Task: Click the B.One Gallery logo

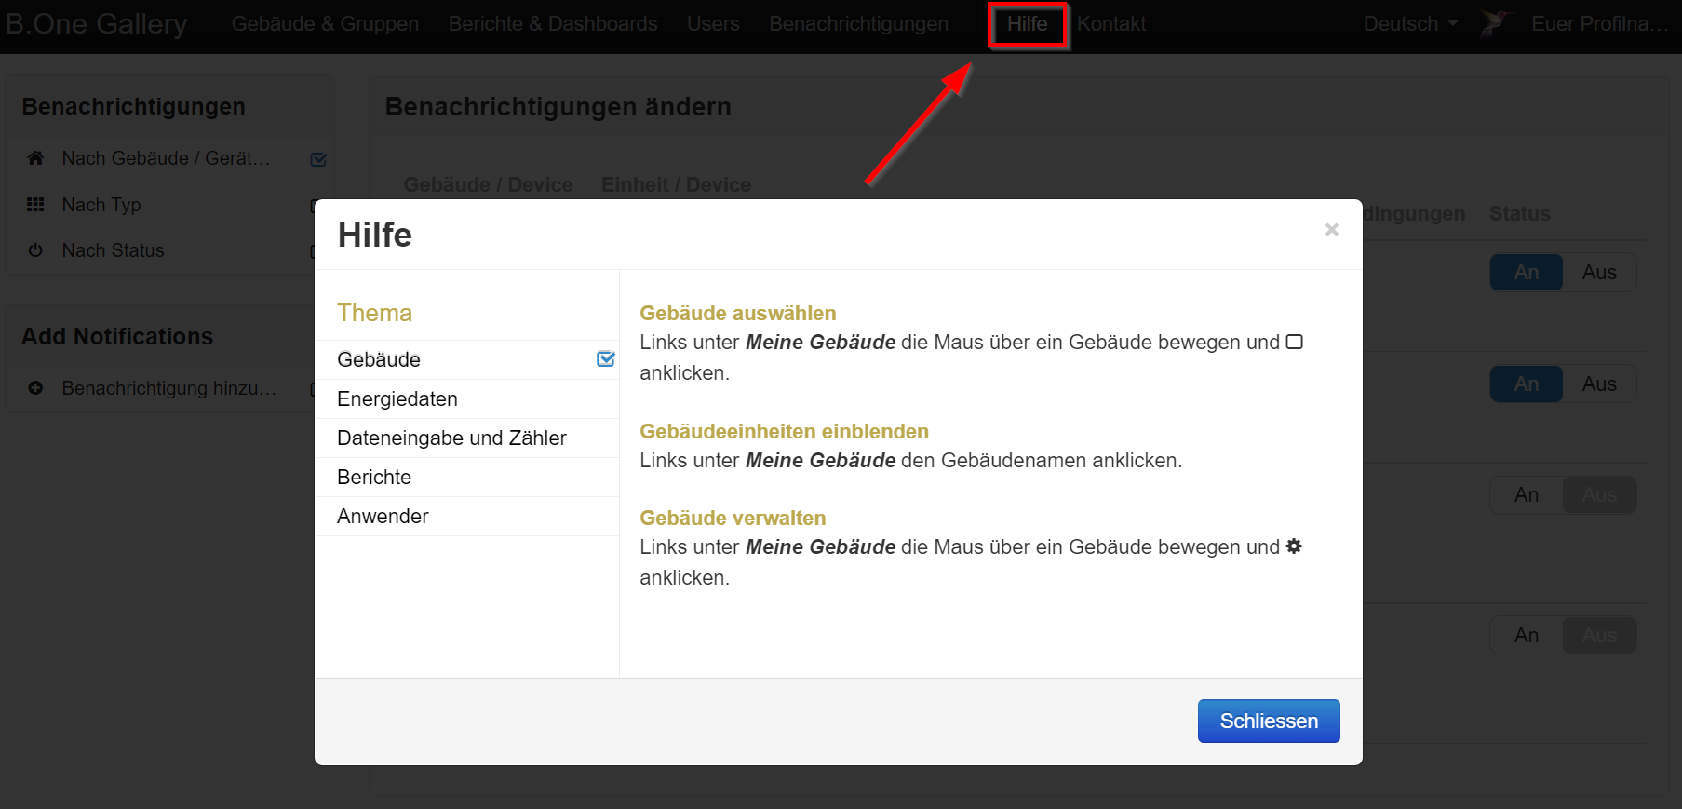Action: (96, 24)
